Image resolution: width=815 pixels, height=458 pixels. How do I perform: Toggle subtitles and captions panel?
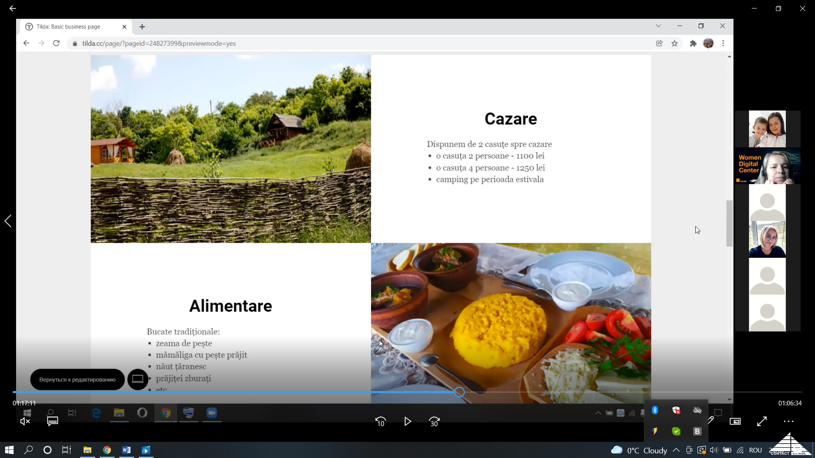point(53,421)
